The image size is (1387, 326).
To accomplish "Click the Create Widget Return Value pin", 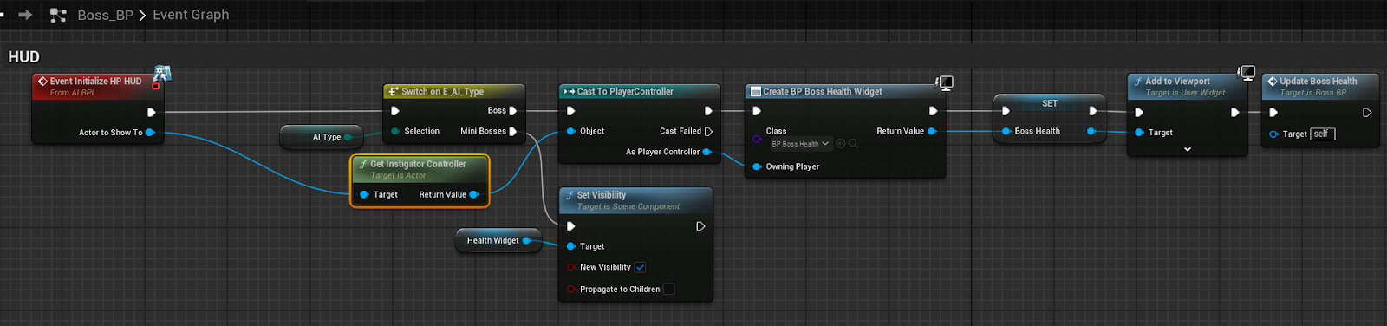I will (x=932, y=132).
